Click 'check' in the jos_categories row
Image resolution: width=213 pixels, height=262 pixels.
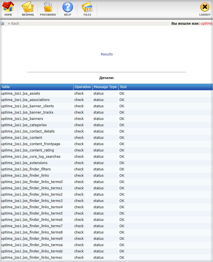coord(79,125)
